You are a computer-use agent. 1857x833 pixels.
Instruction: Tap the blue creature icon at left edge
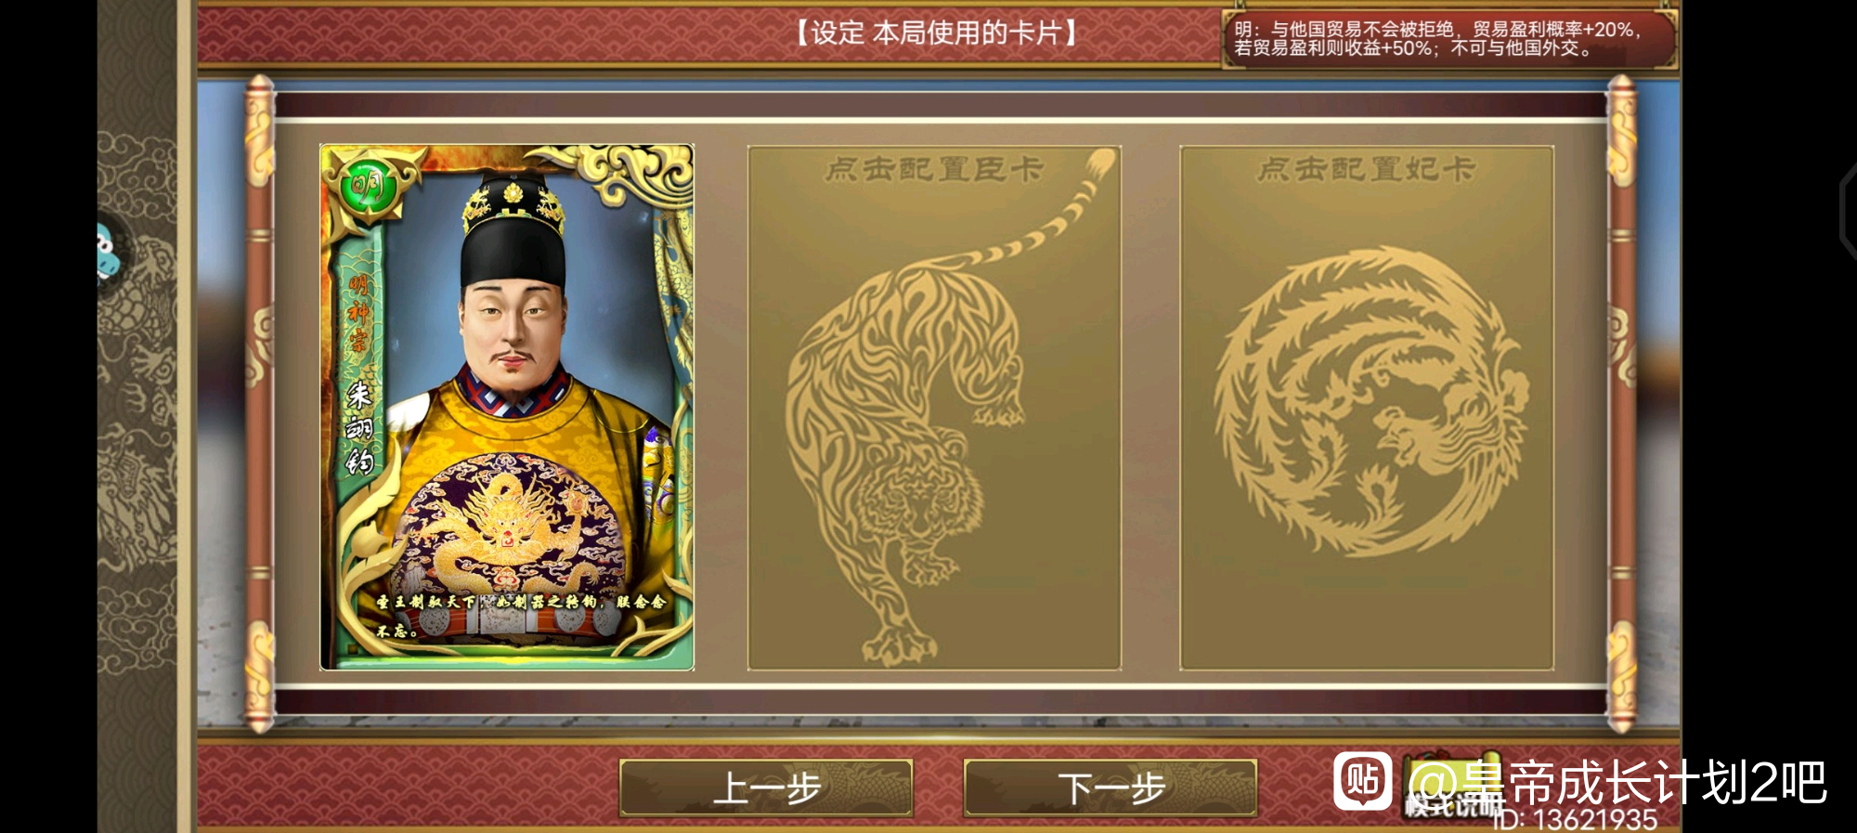[108, 251]
